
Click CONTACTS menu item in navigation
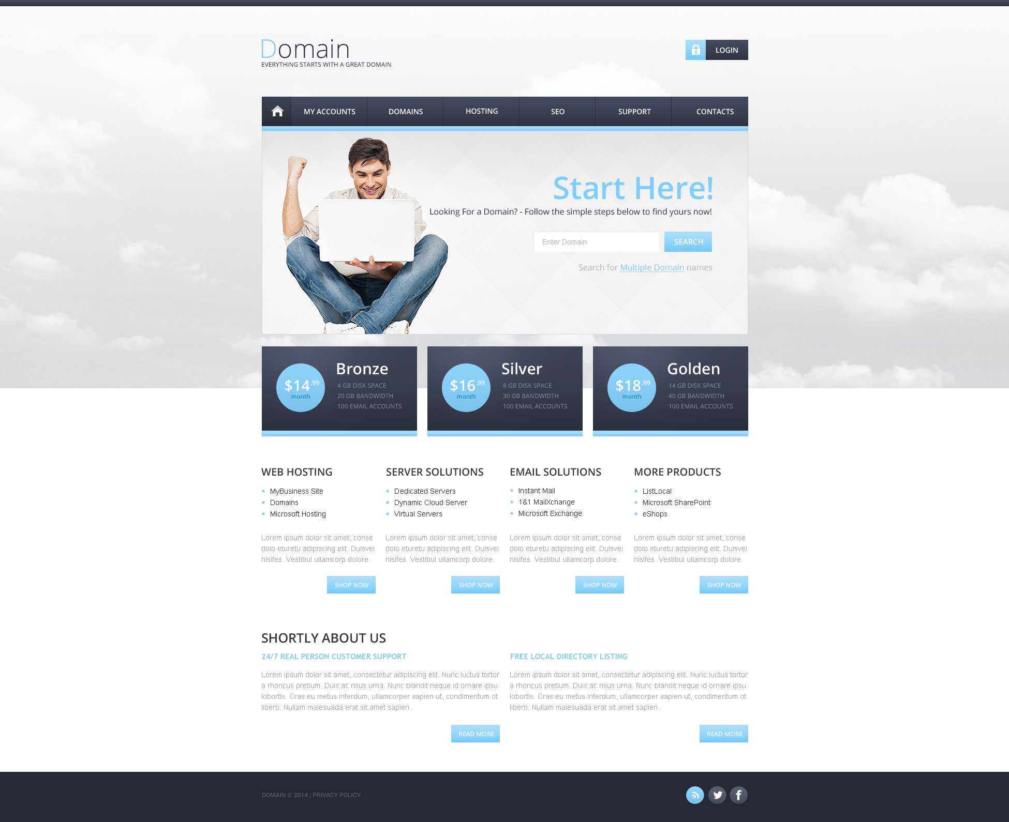pyautogui.click(x=714, y=111)
